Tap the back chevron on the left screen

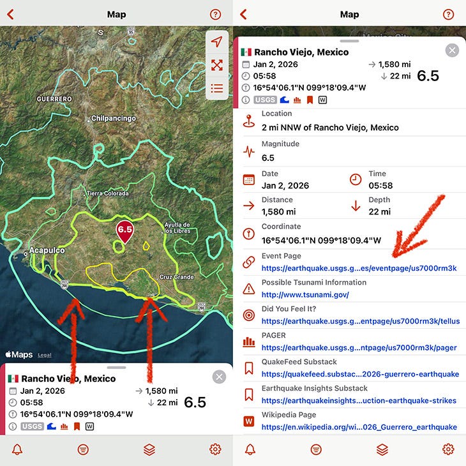coord(11,14)
